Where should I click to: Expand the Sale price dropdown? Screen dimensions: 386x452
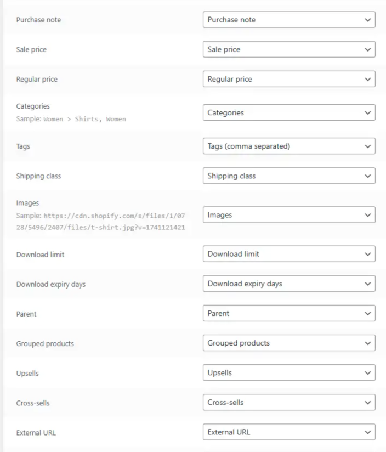[289, 49]
